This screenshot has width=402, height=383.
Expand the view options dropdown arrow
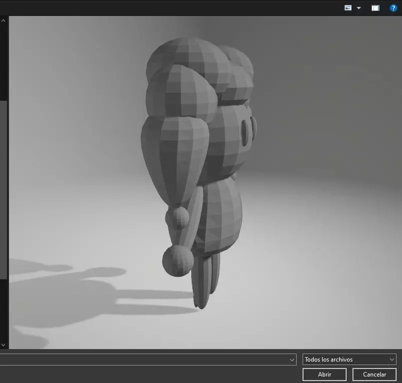click(x=359, y=8)
